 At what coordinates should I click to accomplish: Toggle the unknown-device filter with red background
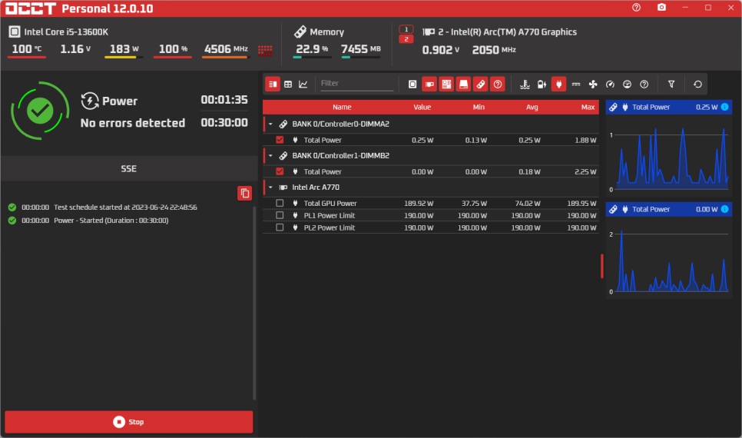497,85
